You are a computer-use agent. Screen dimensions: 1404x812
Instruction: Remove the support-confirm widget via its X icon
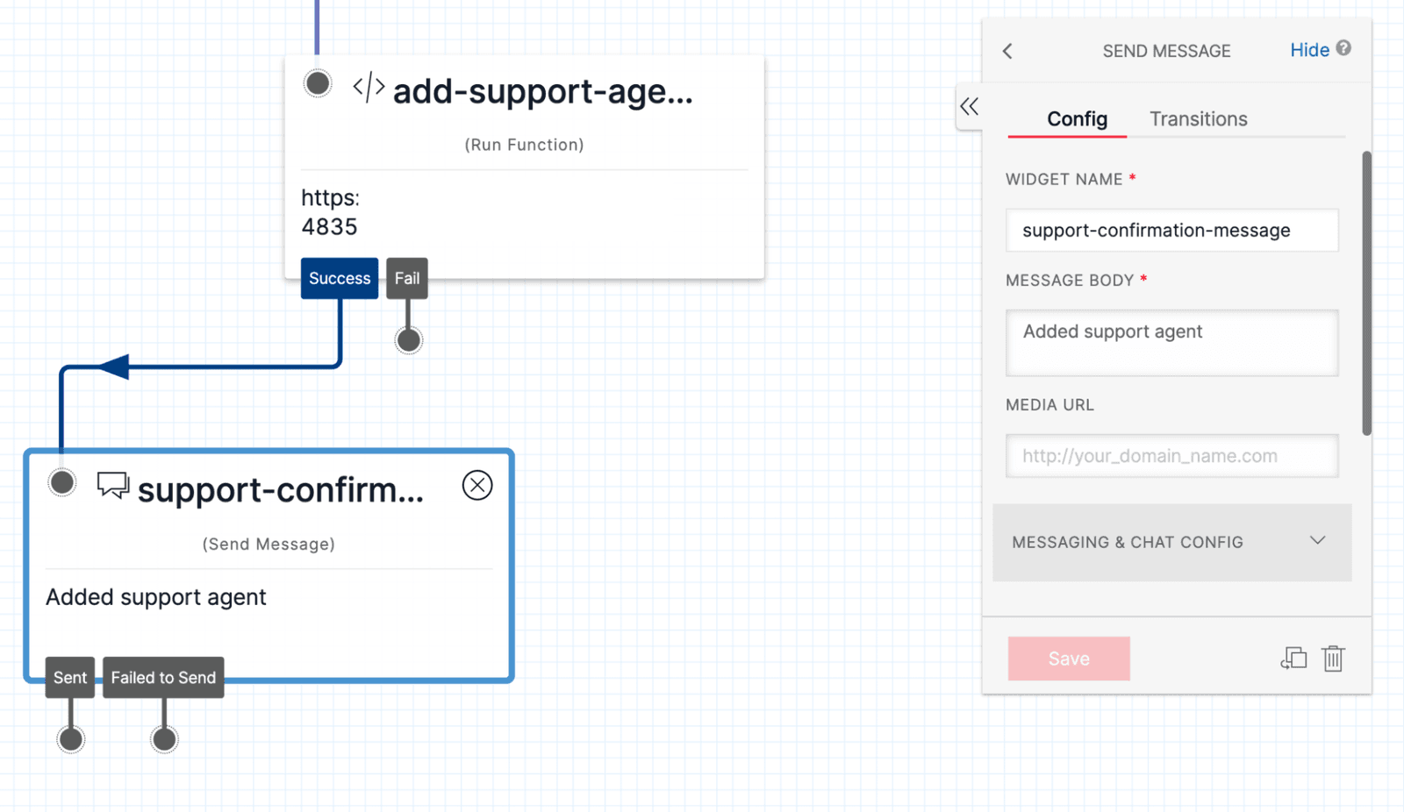[477, 485]
